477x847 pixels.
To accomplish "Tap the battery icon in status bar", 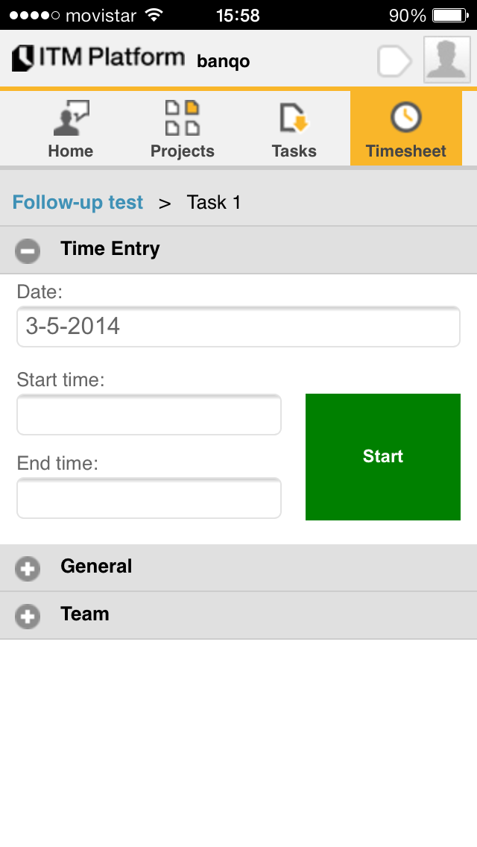I will (x=449, y=15).
